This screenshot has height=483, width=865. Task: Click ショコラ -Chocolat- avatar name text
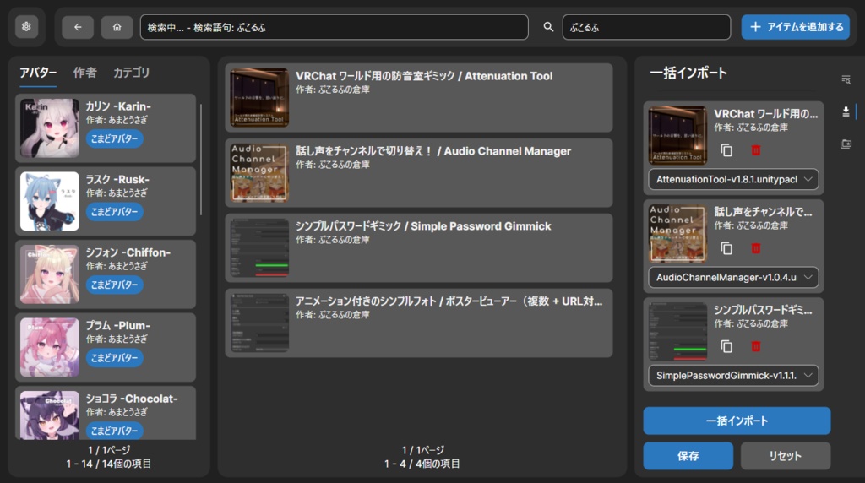(132, 399)
